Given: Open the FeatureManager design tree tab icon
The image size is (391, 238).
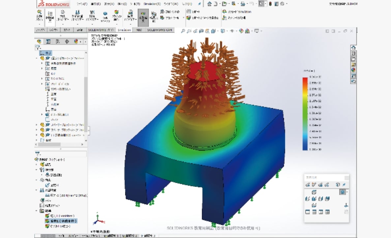Looking at the screenshot, I should tap(40, 41).
